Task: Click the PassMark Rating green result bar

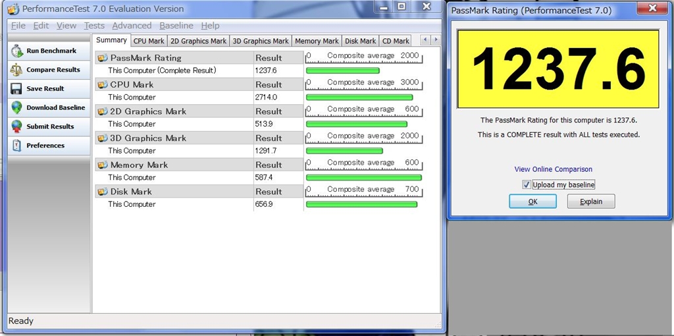Action: [342, 70]
